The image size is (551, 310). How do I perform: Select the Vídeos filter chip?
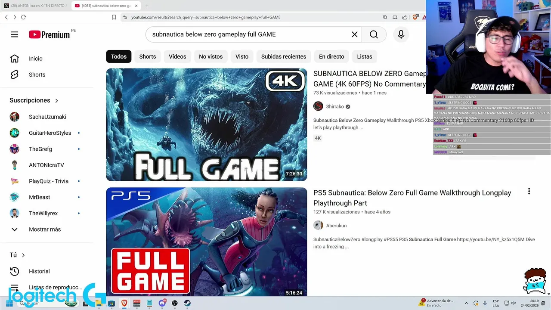coord(177,56)
